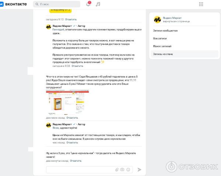
Task: Click the VK logo icon
Action: [x=1, y=4]
